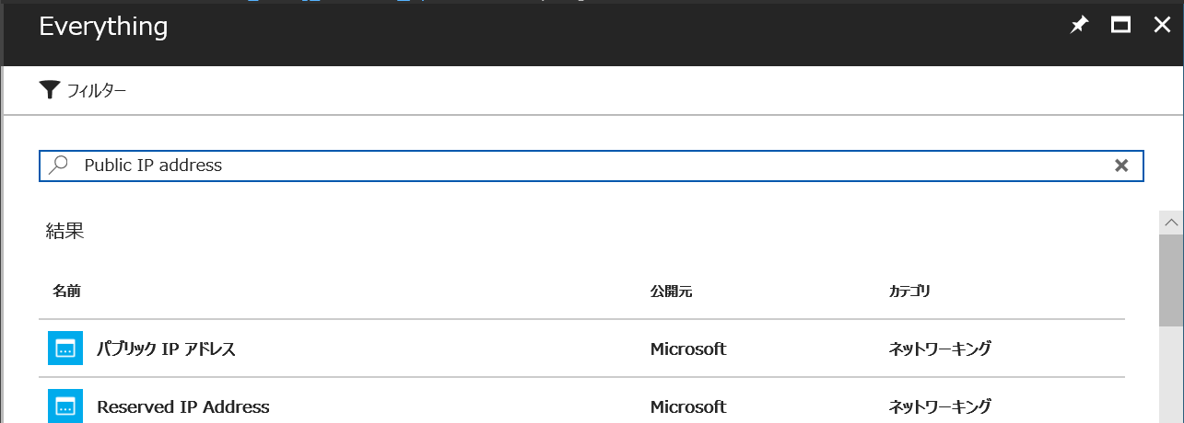Click the Reserved IP Address resource icon
Screen dimensions: 1184x423
[x=65, y=406]
